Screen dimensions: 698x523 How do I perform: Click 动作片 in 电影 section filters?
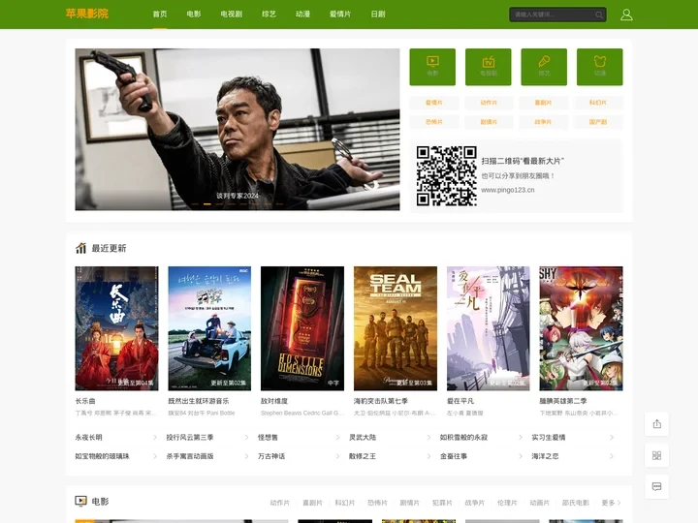(279, 503)
